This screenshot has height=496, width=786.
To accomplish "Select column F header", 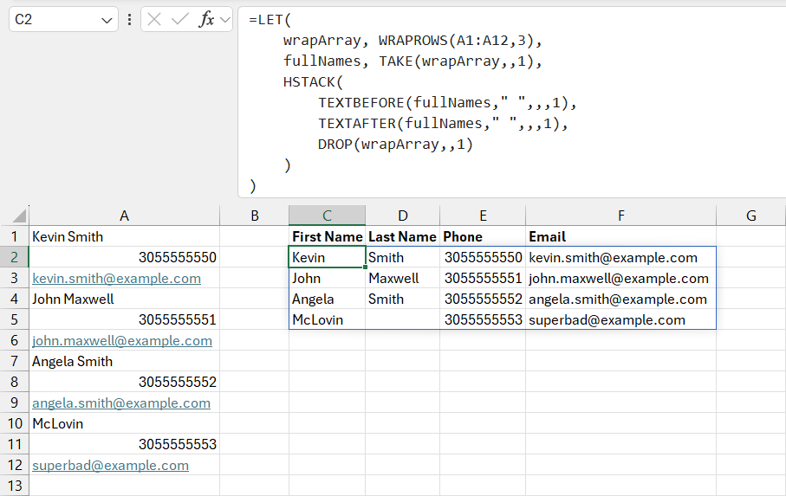I will pos(621,216).
